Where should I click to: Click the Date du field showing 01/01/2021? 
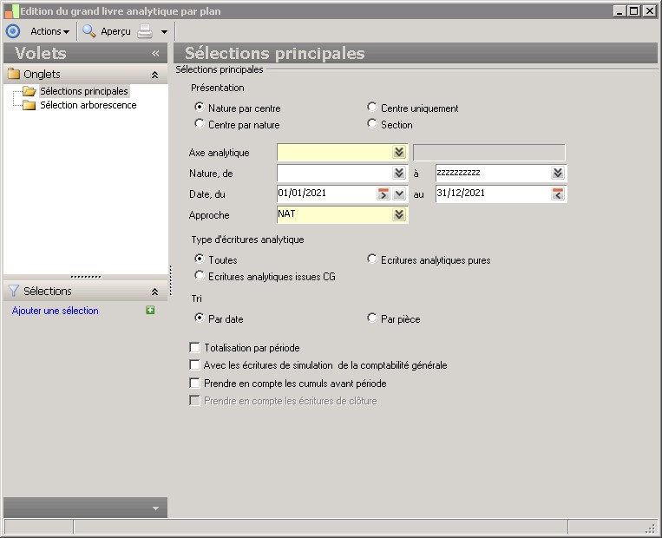point(325,194)
